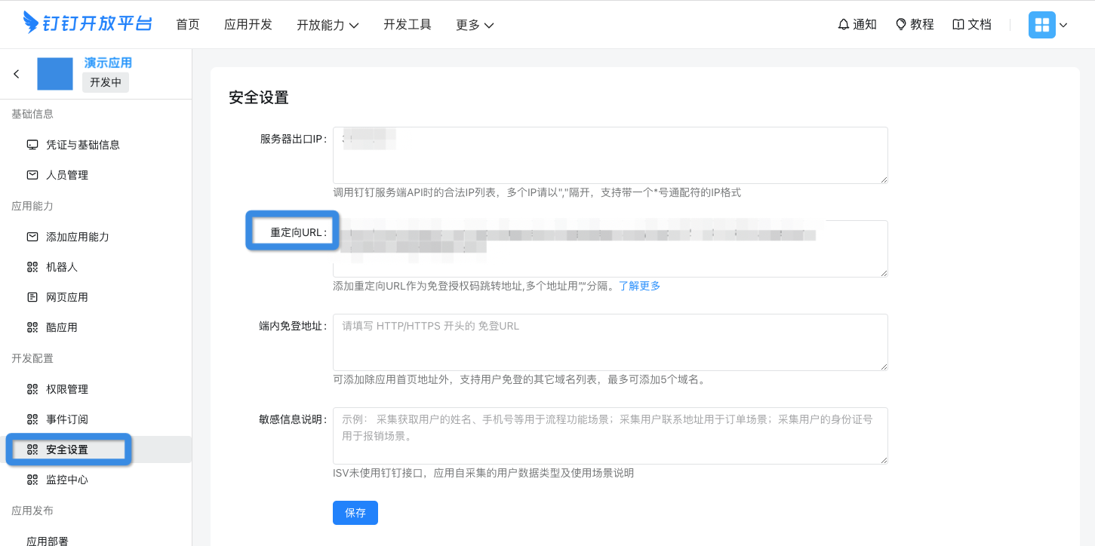Go to 首页 in top navigation
This screenshot has width=1095, height=546.
(188, 24)
